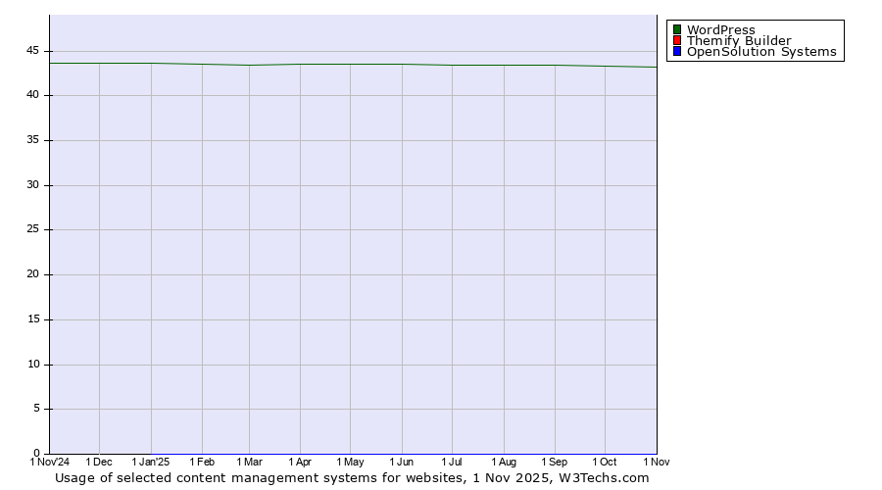This screenshot has width=882, height=490.
Task: Click the 1 Dec x-axis label
Action: click(x=99, y=462)
